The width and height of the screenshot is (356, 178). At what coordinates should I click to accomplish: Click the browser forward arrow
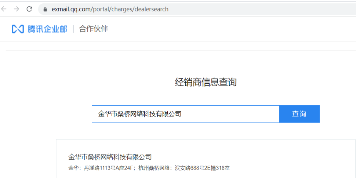17,9
